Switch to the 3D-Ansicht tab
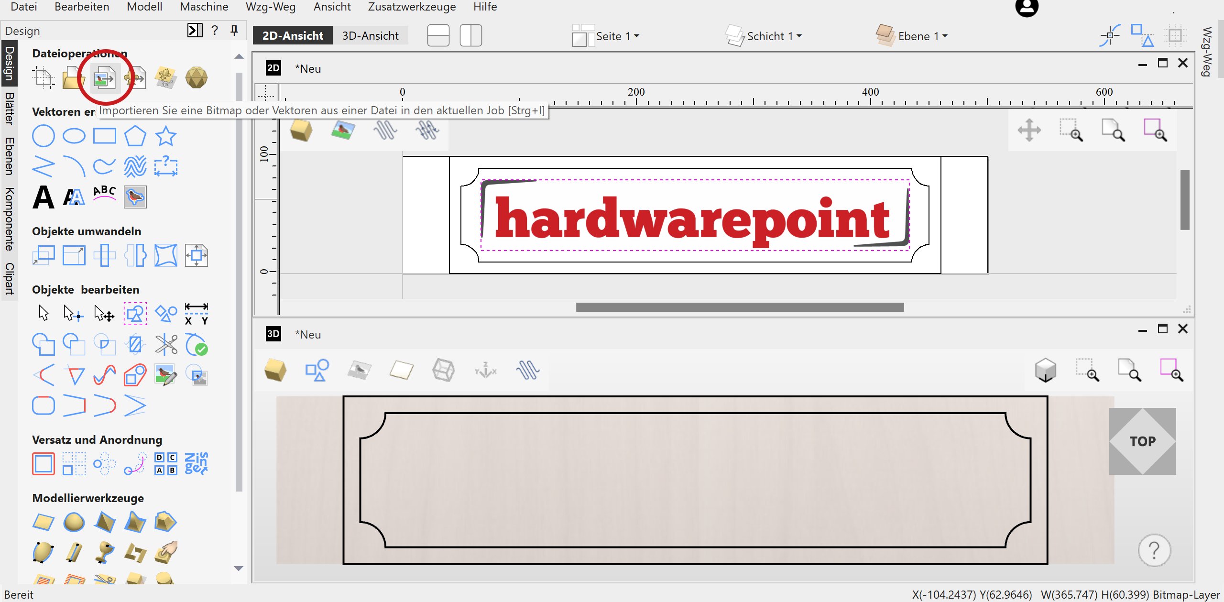 click(370, 36)
